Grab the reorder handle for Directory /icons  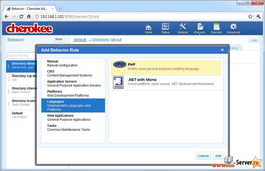coord(8,104)
